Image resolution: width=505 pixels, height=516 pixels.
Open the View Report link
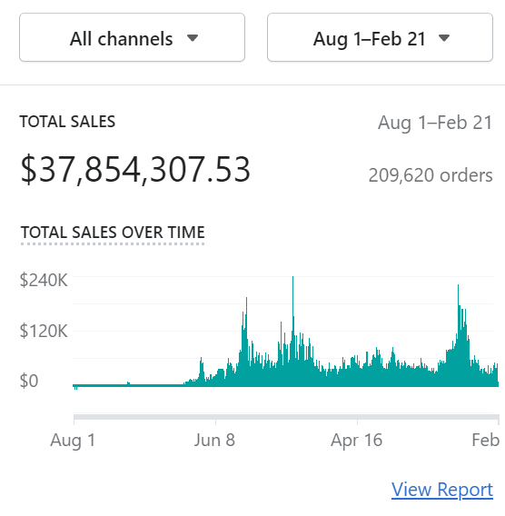442,490
